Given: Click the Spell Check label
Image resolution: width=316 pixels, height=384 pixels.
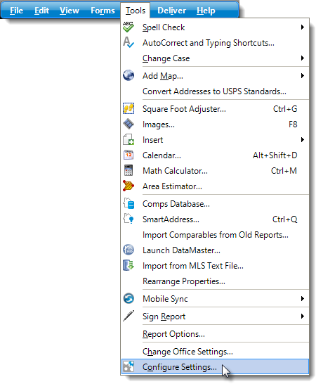Looking at the screenshot, I should tap(164, 27).
